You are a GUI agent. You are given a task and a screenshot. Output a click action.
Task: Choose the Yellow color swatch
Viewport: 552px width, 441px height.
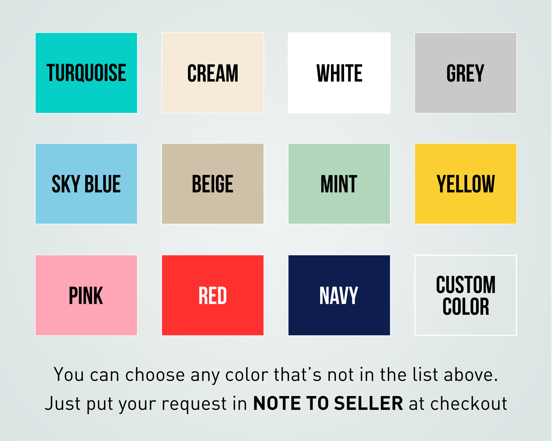click(x=466, y=184)
